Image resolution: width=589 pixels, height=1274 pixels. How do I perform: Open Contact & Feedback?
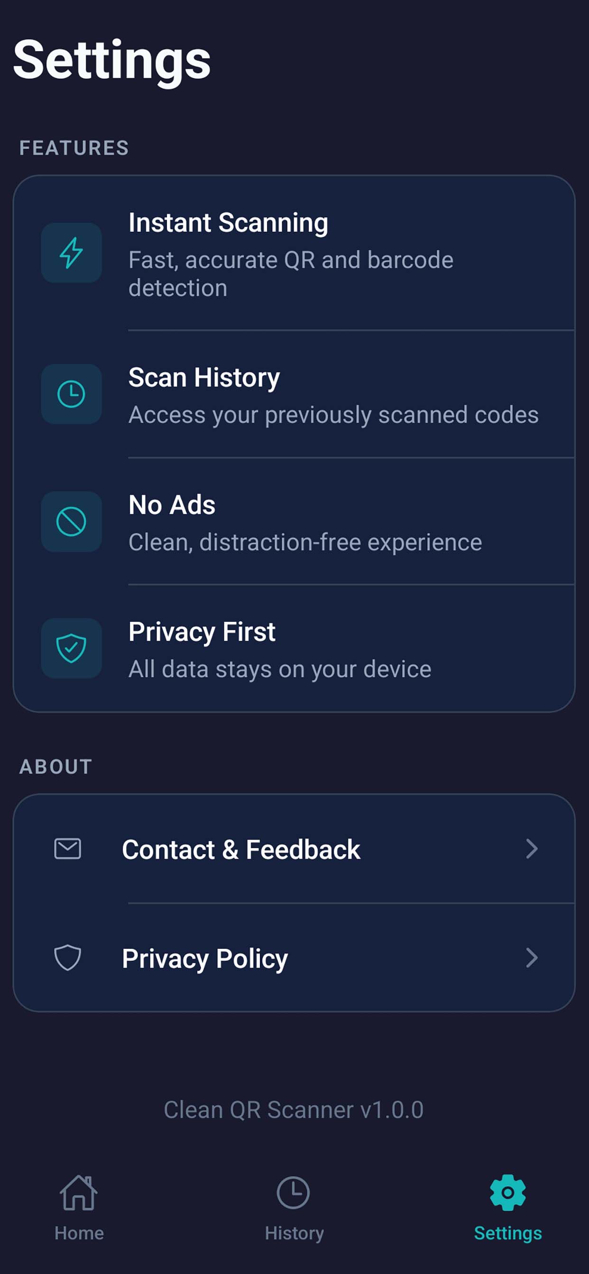click(x=241, y=850)
